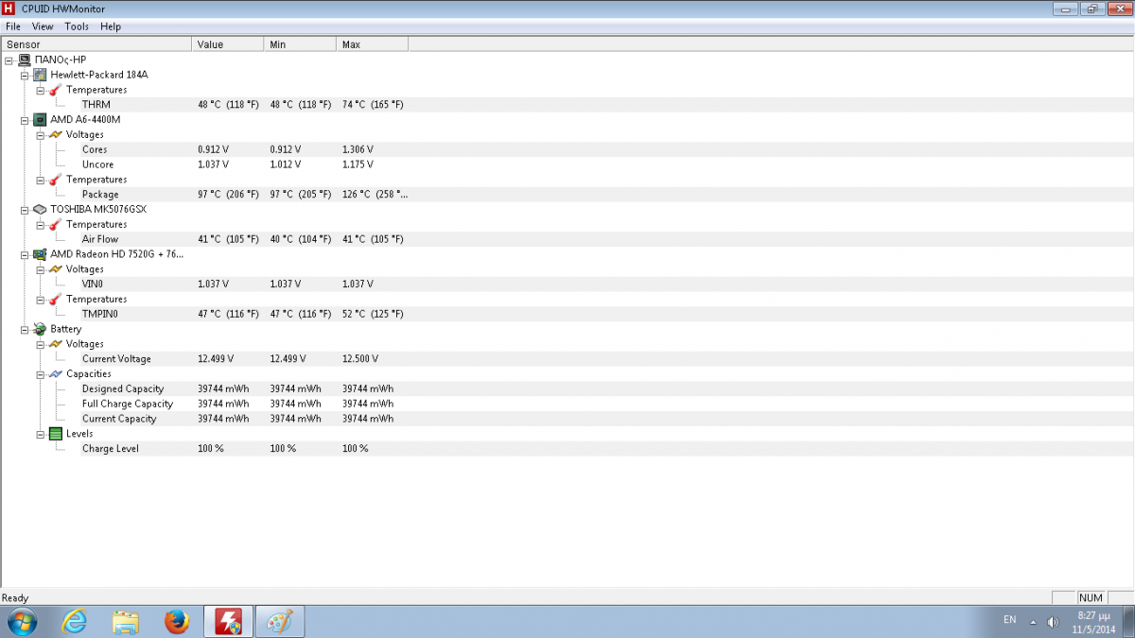
Task: Click voltage icon under Battery Voltages
Action: click(56, 344)
